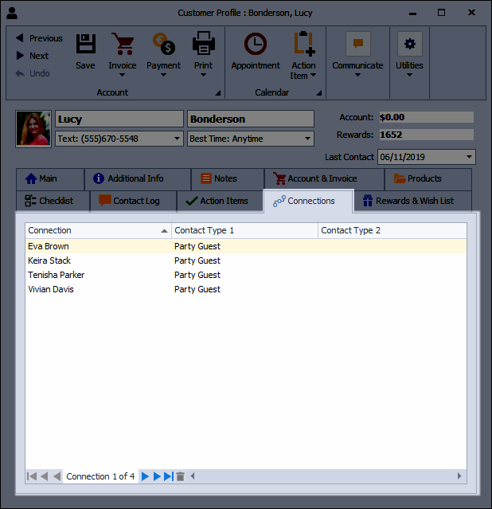This screenshot has width=492, height=509.
Task: Open the Text phone number dropdown
Action: (x=177, y=139)
